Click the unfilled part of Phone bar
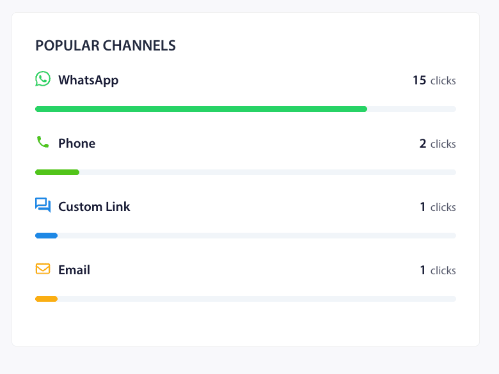 (267, 173)
